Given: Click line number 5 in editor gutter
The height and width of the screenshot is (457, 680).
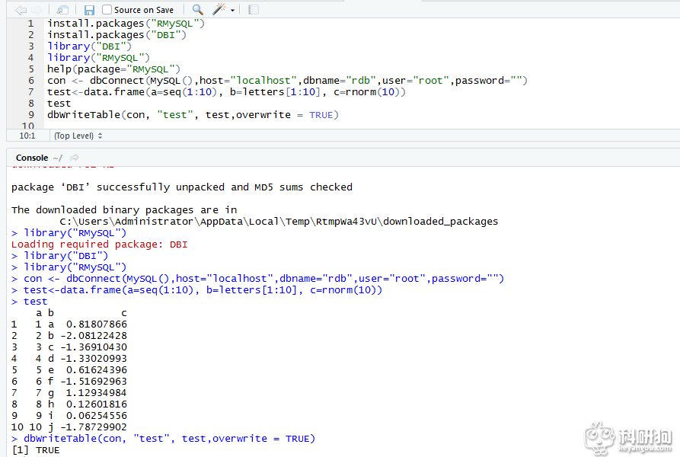Looking at the screenshot, I should [x=30, y=69].
